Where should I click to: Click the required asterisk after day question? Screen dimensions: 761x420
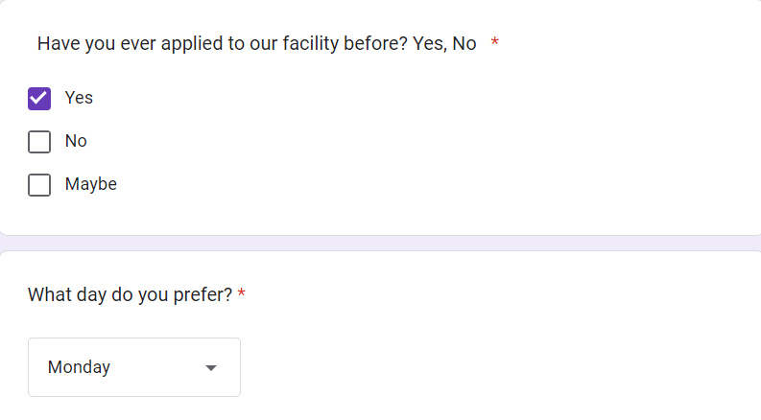click(x=242, y=294)
